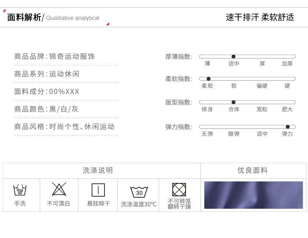The image size is (308, 238).
Task: Click the 不可漂白 caption
Action: point(58,203)
